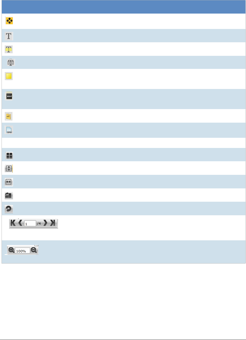This screenshot has width=246, height=340.
Task: Select the black redaction box tool
Action: pos(9,97)
